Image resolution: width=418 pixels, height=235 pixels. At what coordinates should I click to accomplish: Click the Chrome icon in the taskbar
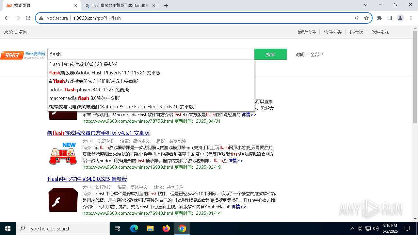click(x=182, y=228)
